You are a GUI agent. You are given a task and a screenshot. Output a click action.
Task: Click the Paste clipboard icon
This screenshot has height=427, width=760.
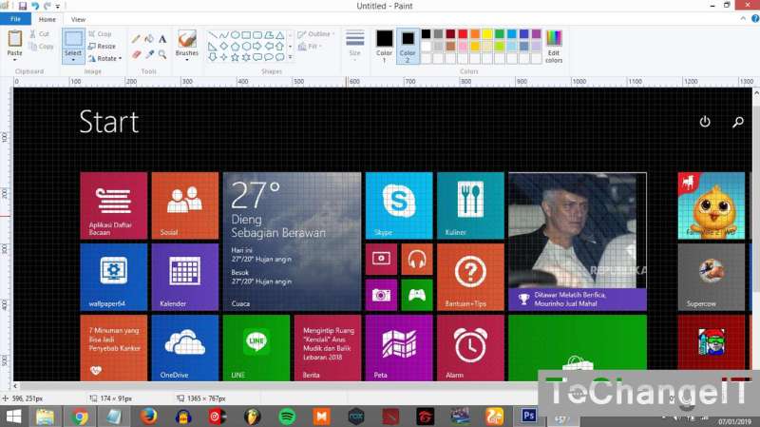pyautogui.click(x=15, y=39)
